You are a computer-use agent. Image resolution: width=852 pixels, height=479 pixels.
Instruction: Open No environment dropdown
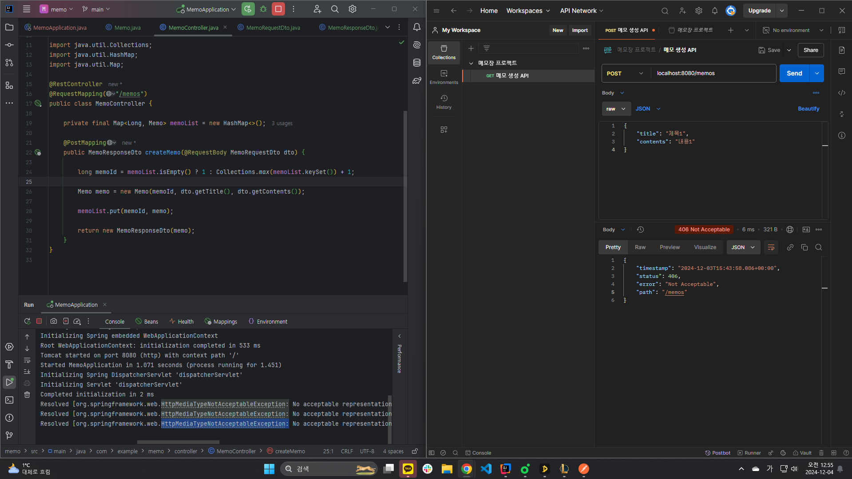coord(793,30)
